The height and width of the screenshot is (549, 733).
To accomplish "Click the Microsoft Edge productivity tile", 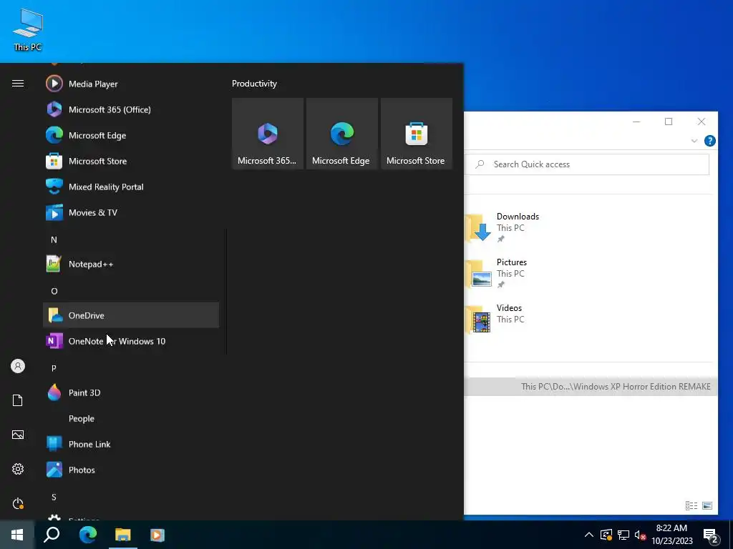I will 341,134.
